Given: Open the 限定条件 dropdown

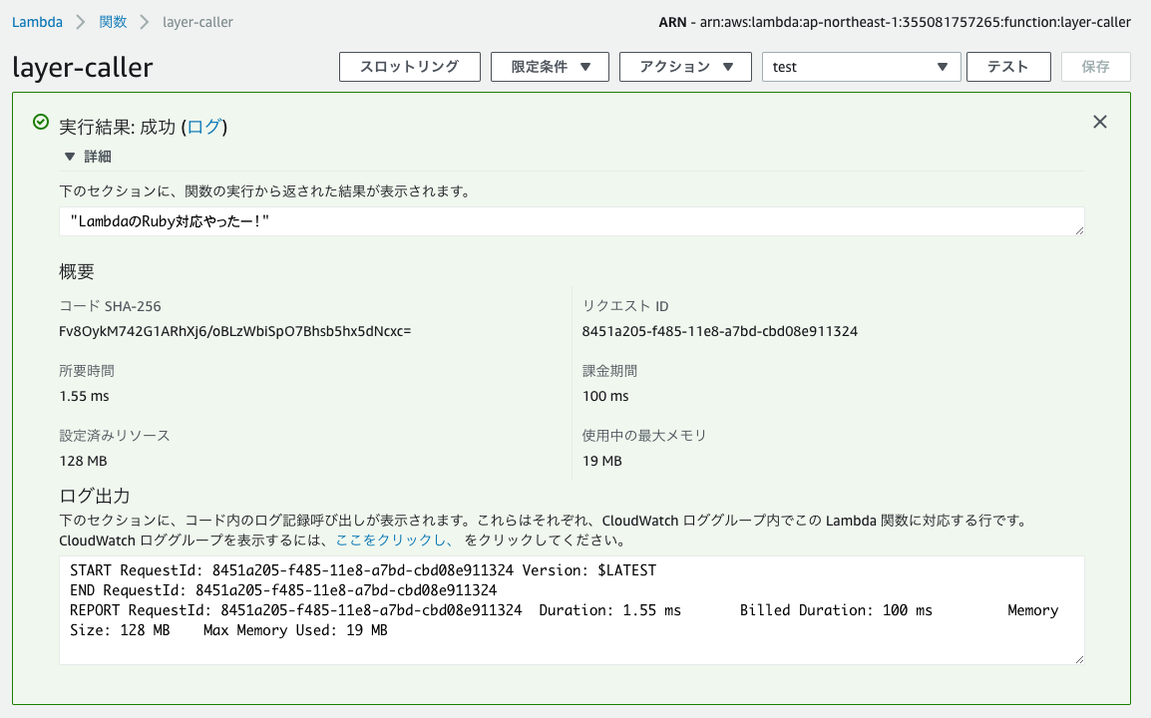Looking at the screenshot, I should pyautogui.click(x=548, y=66).
